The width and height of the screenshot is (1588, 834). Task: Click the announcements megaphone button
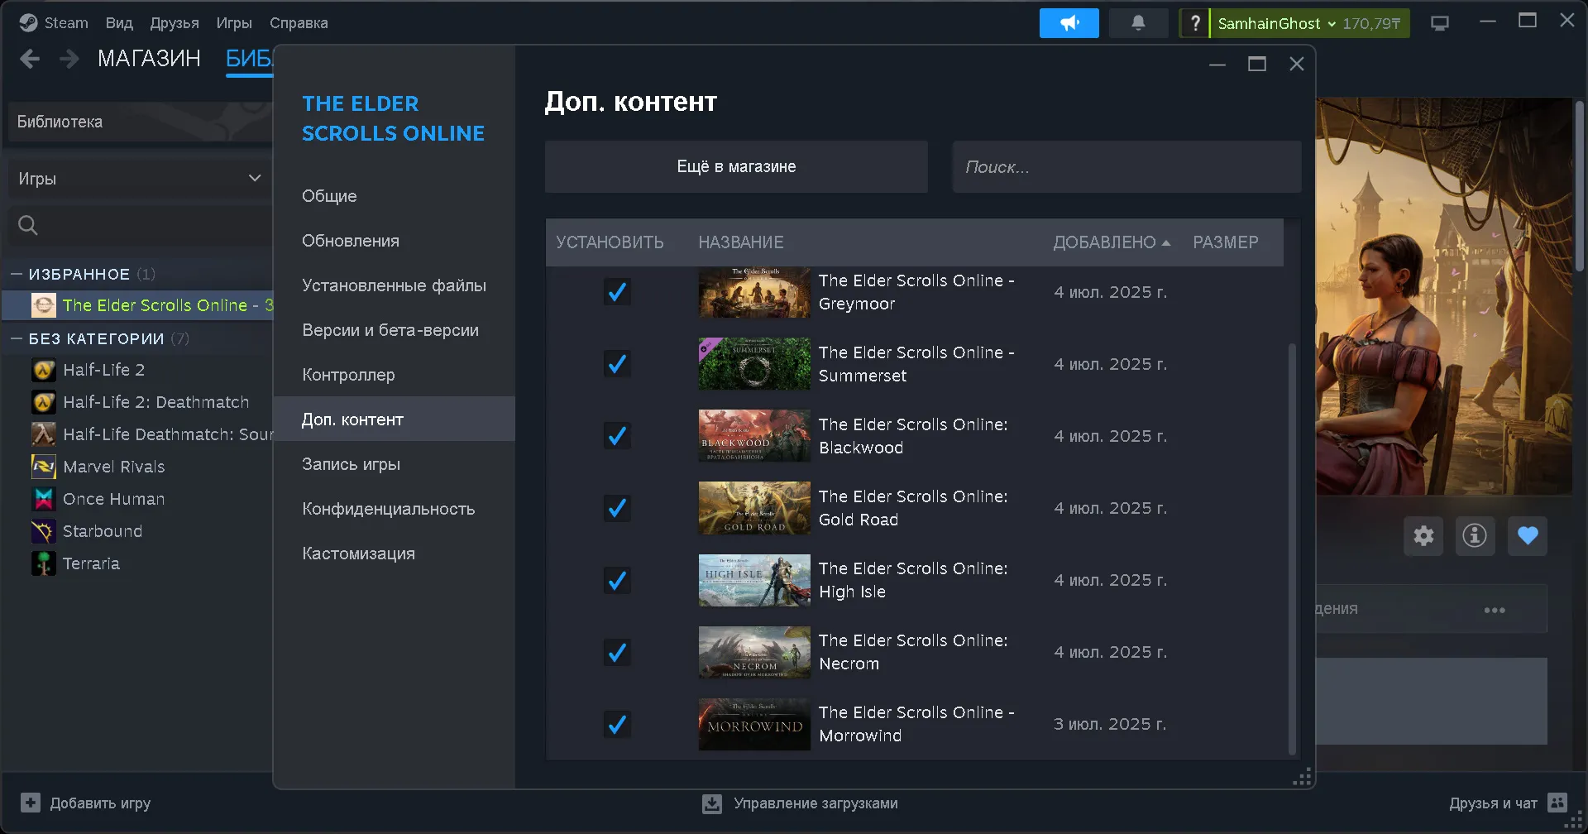coord(1069,23)
